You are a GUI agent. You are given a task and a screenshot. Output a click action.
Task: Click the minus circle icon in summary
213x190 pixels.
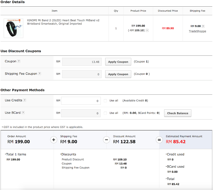pyautogui.click(x=106, y=140)
